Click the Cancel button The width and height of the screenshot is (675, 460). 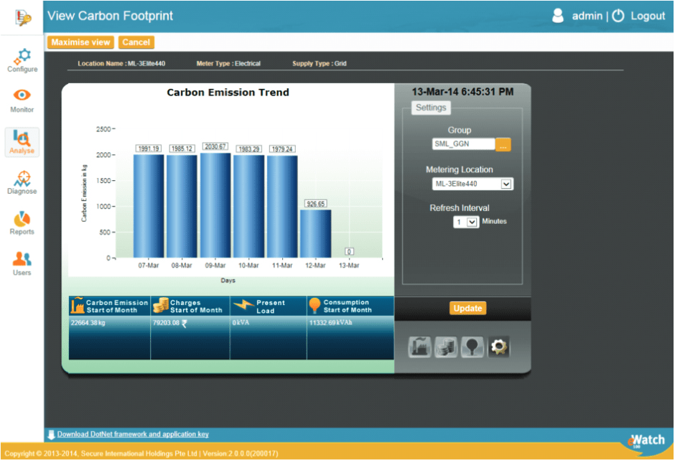point(136,42)
